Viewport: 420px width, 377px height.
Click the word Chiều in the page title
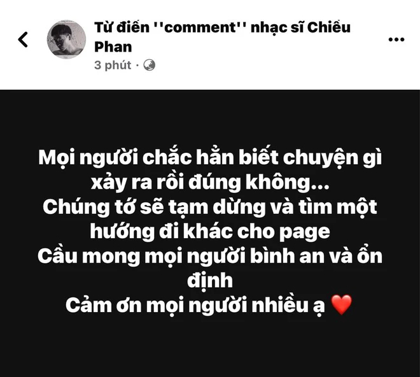coord(328,27)
